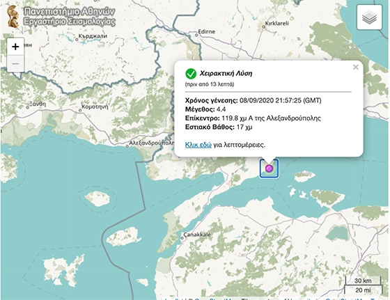The height and width of the screenshot is (300, 390).
Task: Click the purple earthquake epicenter marker
Action: point(269,168)
